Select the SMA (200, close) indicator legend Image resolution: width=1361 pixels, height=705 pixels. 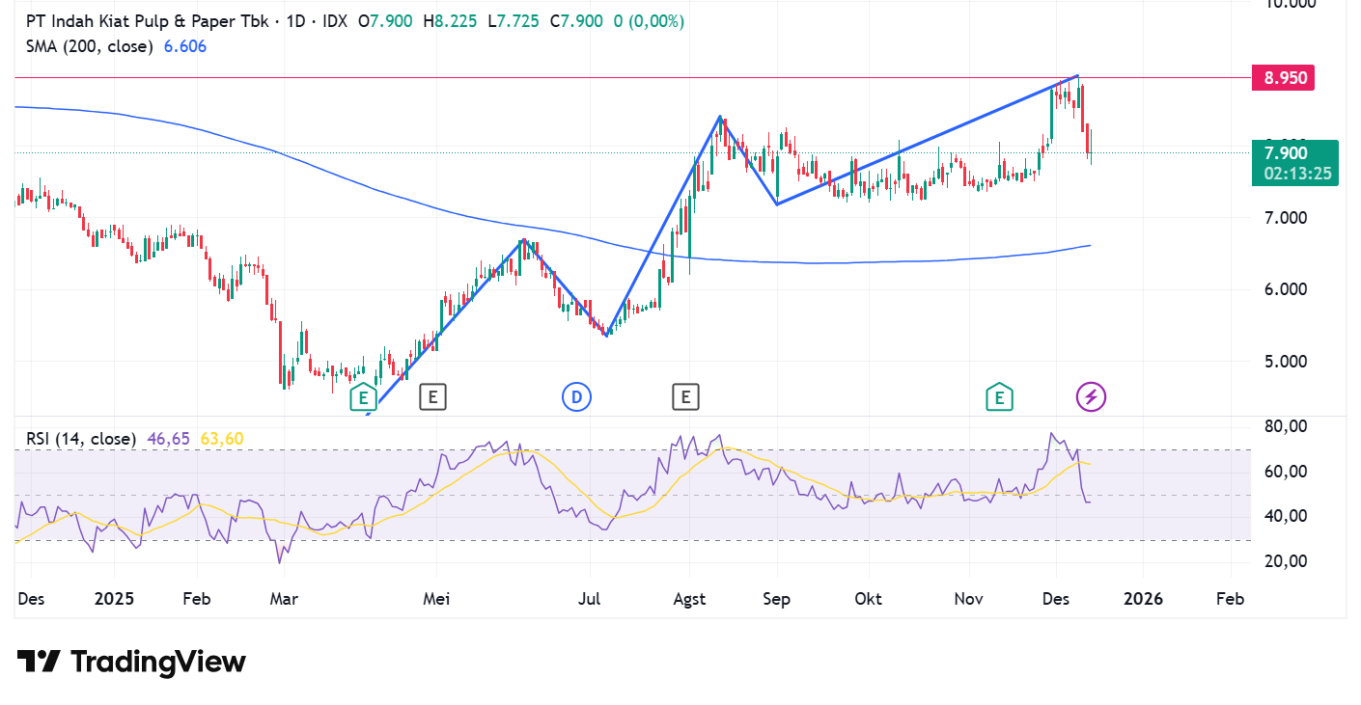point(89,46)
